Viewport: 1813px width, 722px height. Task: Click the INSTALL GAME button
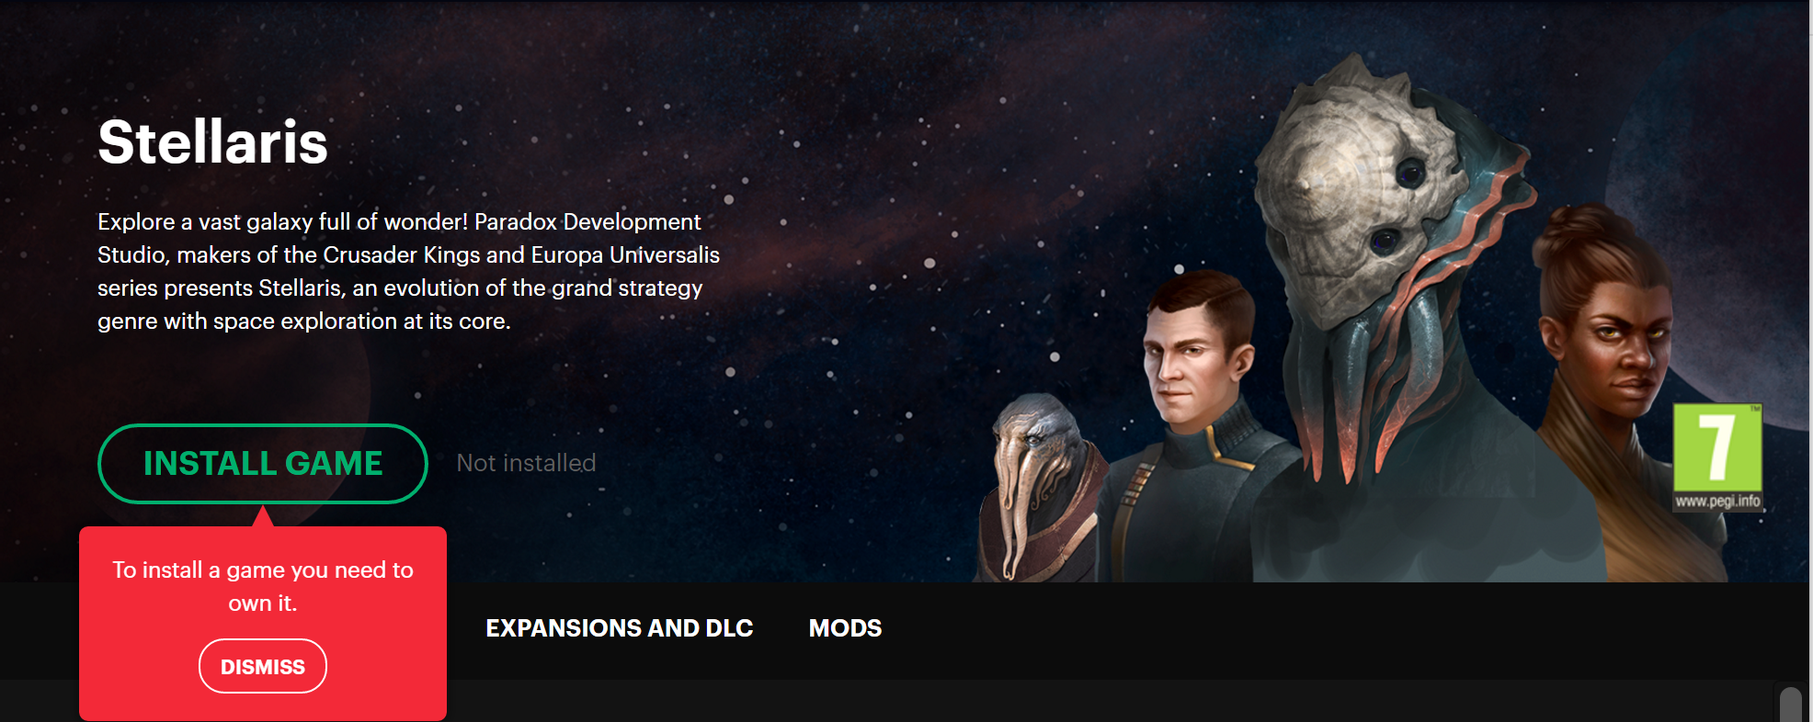(263, 464)
